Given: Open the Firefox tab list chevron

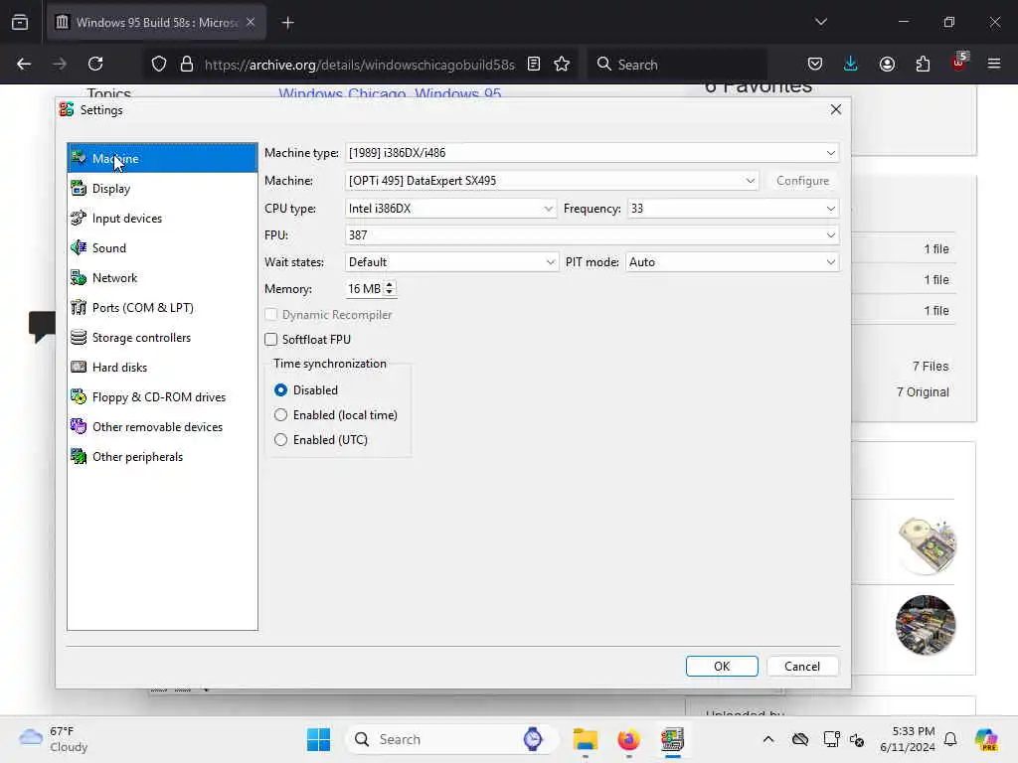Looking at the screenshot, I should (x=820, y=22).
